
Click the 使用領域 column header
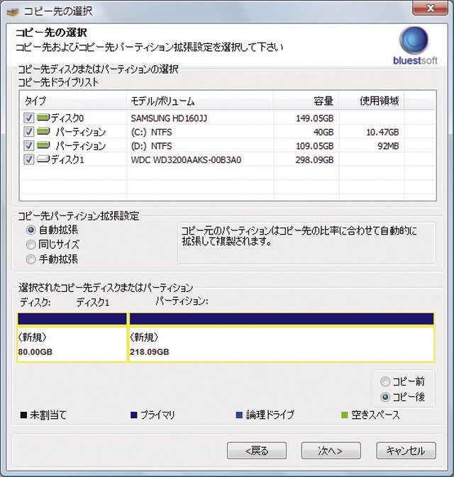[372, 101]
